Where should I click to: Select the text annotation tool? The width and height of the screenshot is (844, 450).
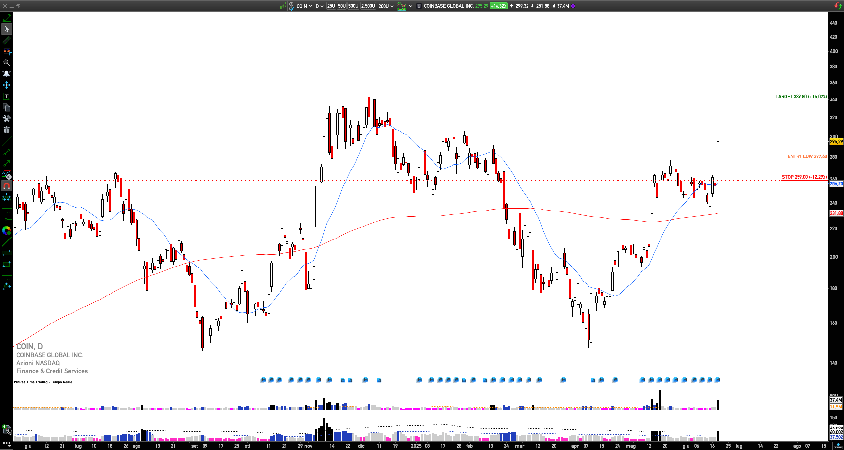click(x=6, y=96)
